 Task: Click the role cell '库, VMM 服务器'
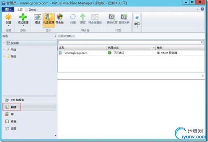pyautogui.click(x=167, y=53)
